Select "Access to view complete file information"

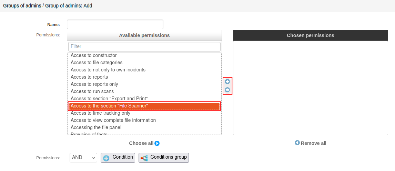pyautogui.click(x=113, y=120)
